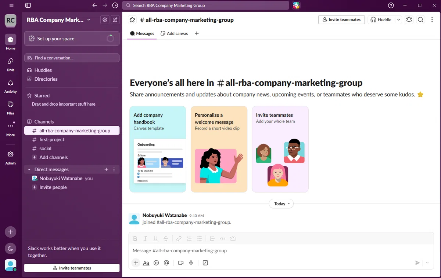Toggle inline code formatting

pos(222,238)
